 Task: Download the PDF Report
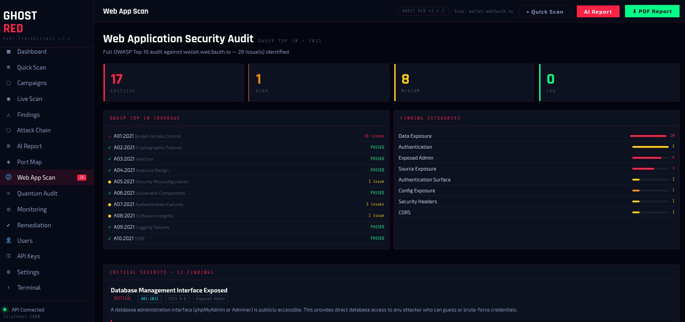click(x=652, y=11)
